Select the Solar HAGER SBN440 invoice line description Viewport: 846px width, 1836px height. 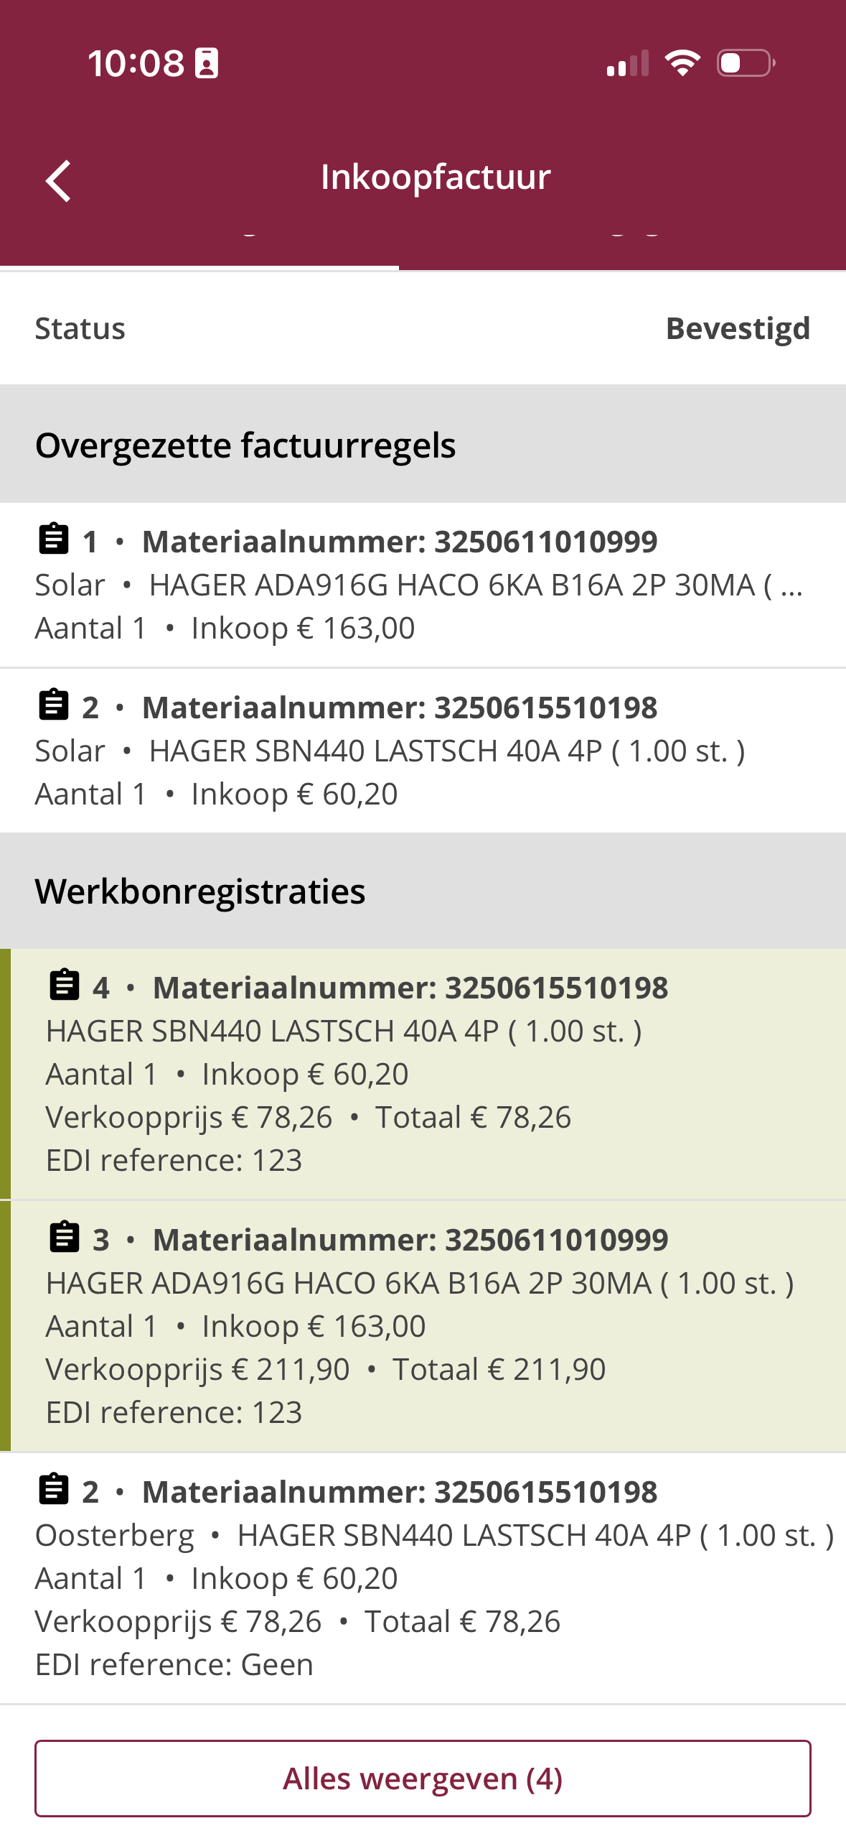[x=445, y=751]
